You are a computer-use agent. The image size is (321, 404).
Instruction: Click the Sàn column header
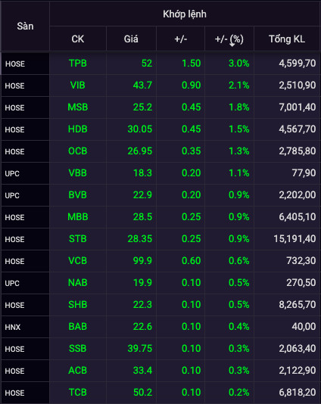(x=25, y=26)
